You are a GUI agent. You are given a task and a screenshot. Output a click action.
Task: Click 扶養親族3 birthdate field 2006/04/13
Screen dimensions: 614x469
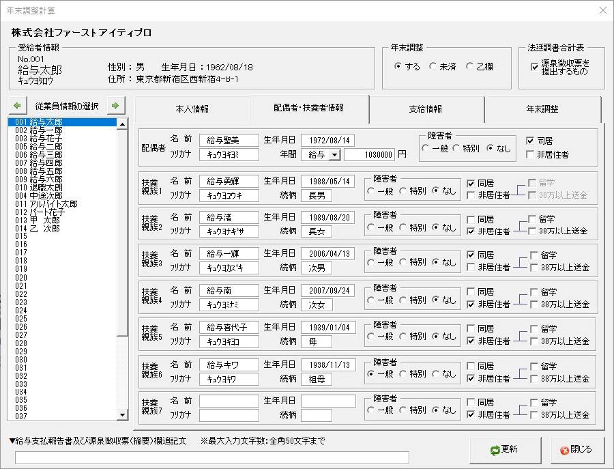(x=328, y=253)
